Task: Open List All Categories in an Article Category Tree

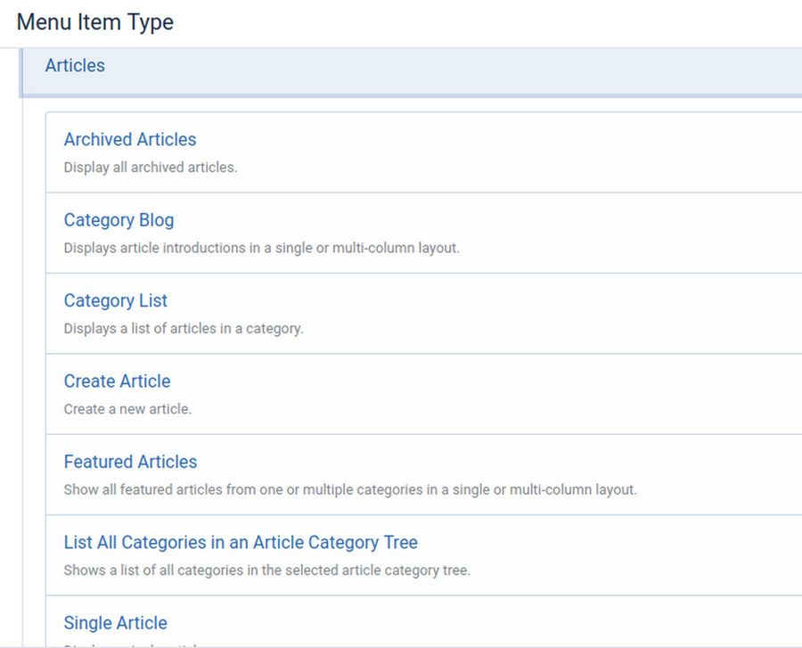Action: [x=241, y=543]
